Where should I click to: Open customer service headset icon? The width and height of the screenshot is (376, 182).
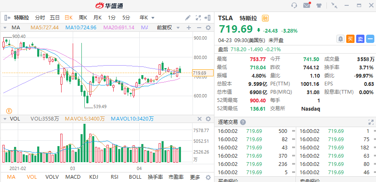point(294,5)
